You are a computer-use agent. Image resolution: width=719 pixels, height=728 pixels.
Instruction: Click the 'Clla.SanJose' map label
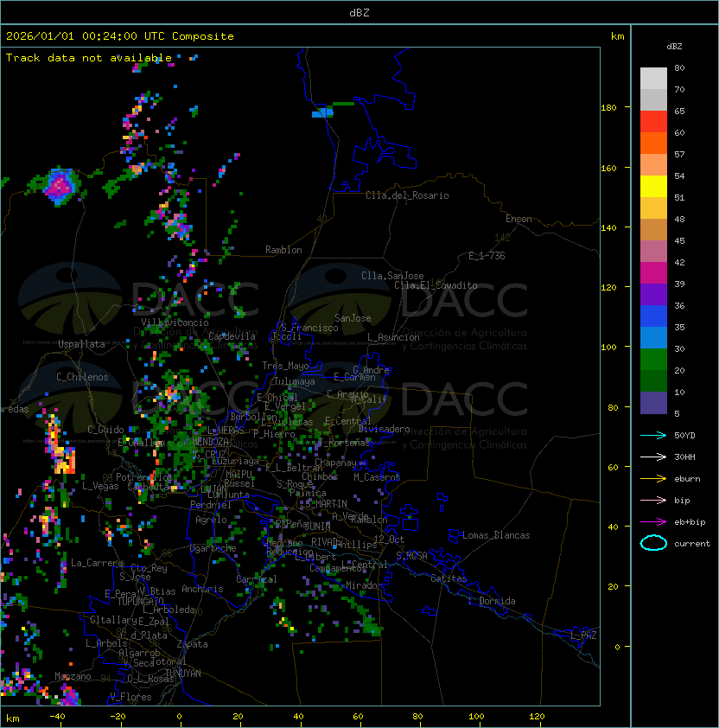pyautogui.click(x=392, y=276)
